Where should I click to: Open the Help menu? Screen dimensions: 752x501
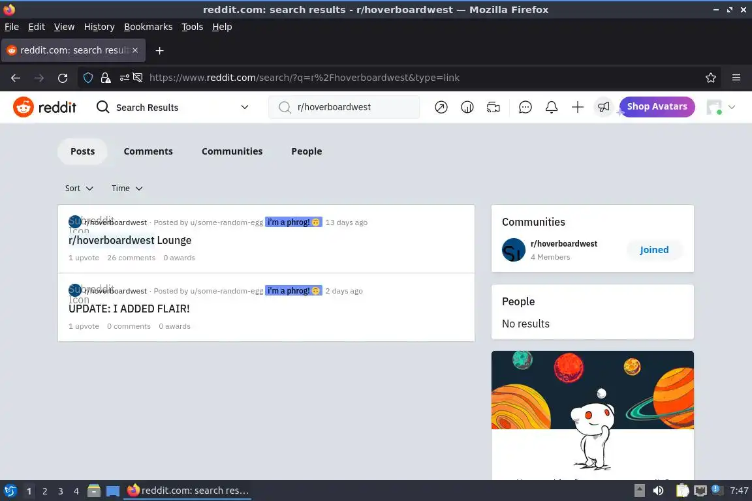click(222, 27)
